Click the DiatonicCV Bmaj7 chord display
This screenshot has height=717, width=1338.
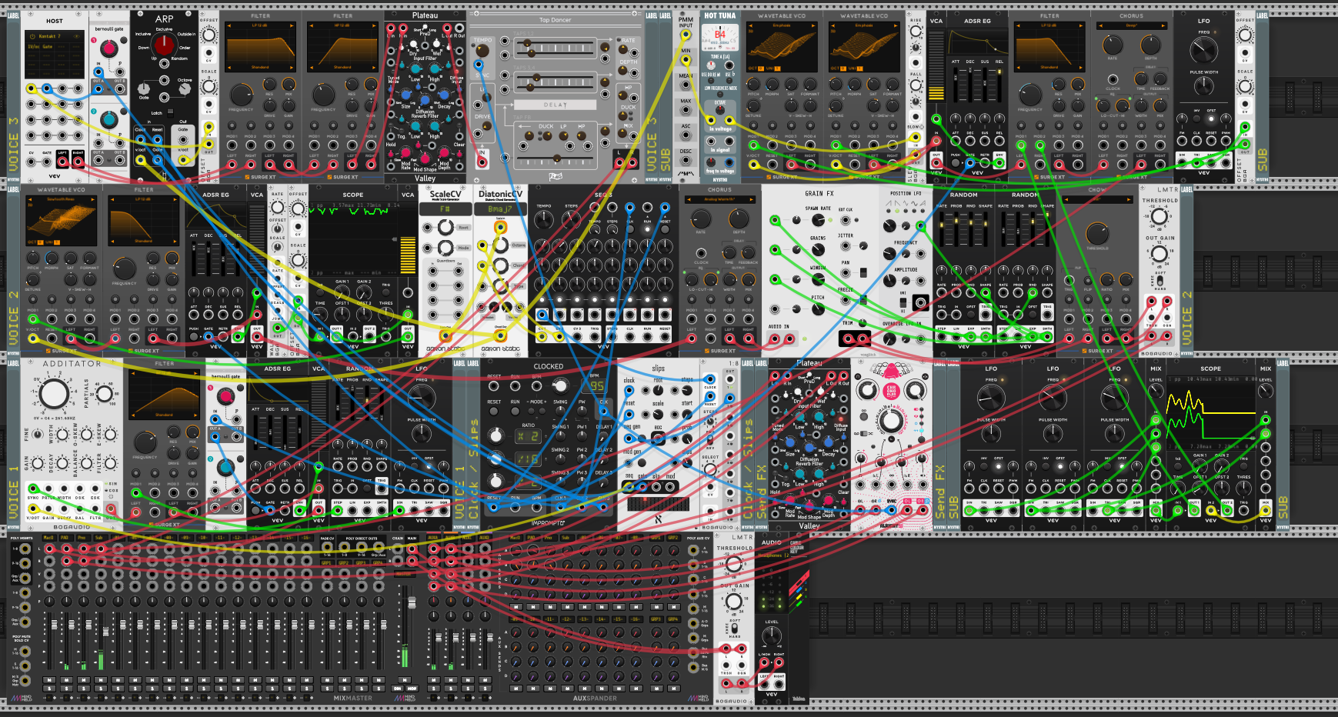(500, 209)
